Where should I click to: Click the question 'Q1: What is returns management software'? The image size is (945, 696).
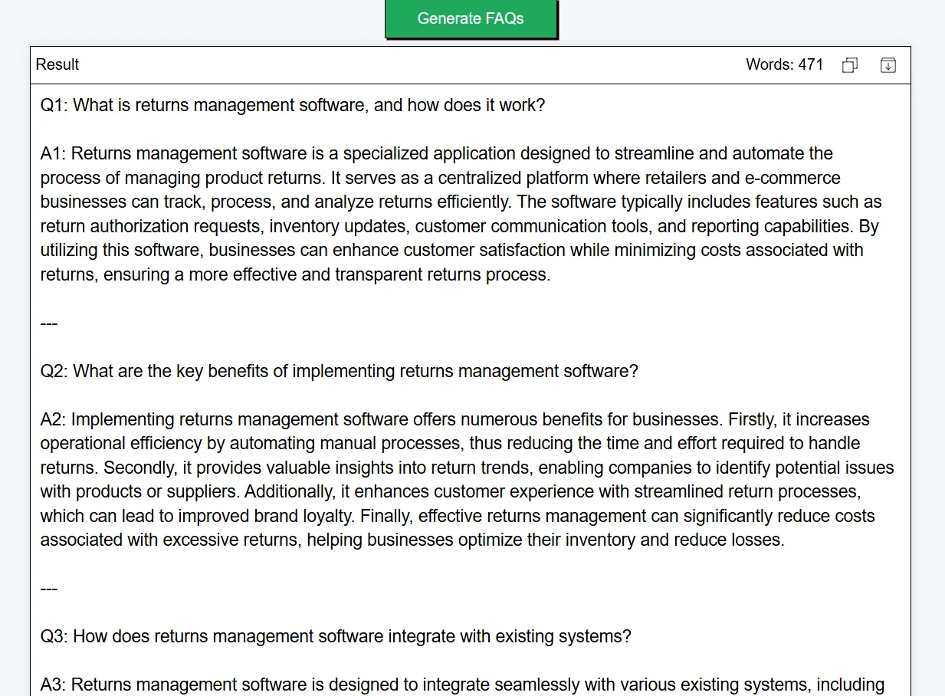pos(293,105)
